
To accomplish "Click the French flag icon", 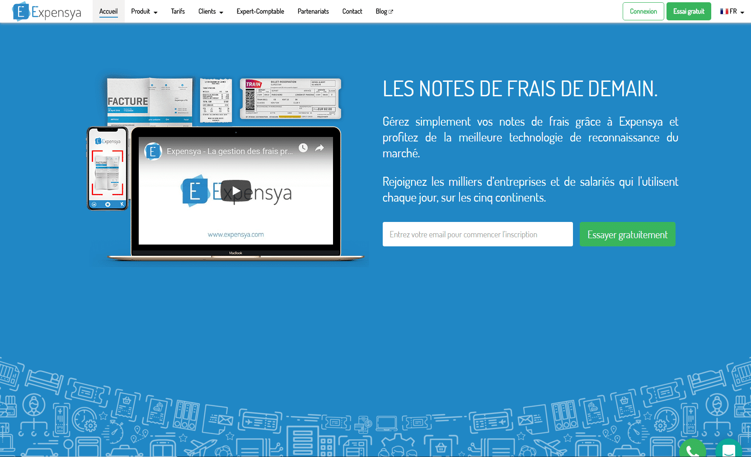I will (x=724, y=11).
